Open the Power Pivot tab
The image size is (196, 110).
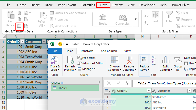pos(181,5)
